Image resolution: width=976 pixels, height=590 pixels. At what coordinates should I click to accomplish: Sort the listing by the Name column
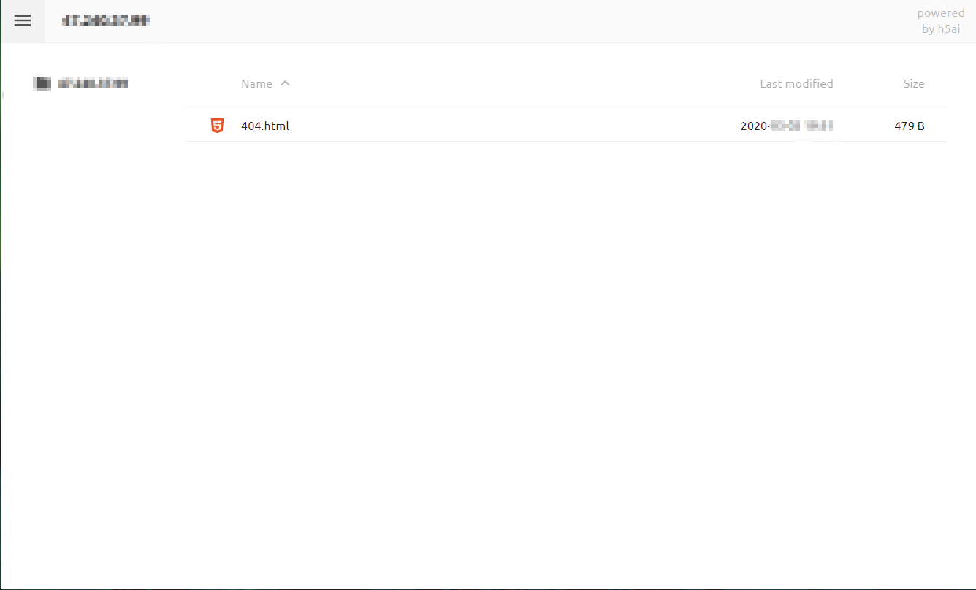click(x=256, y=84)
